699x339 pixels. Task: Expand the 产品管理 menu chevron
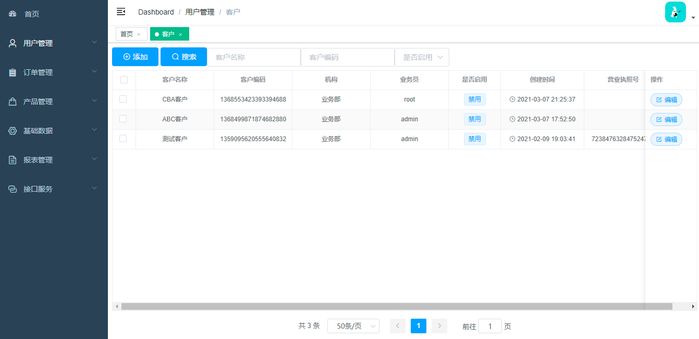coord(94,101)
